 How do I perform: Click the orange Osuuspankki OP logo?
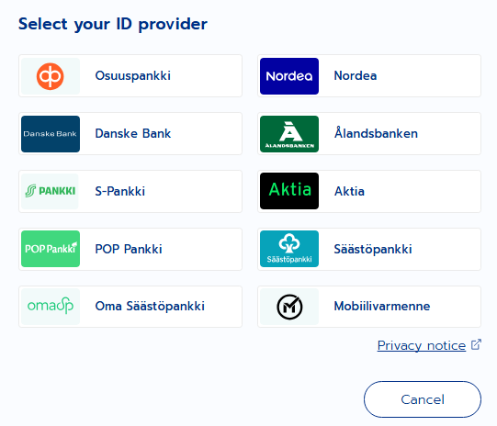[51, 76]
